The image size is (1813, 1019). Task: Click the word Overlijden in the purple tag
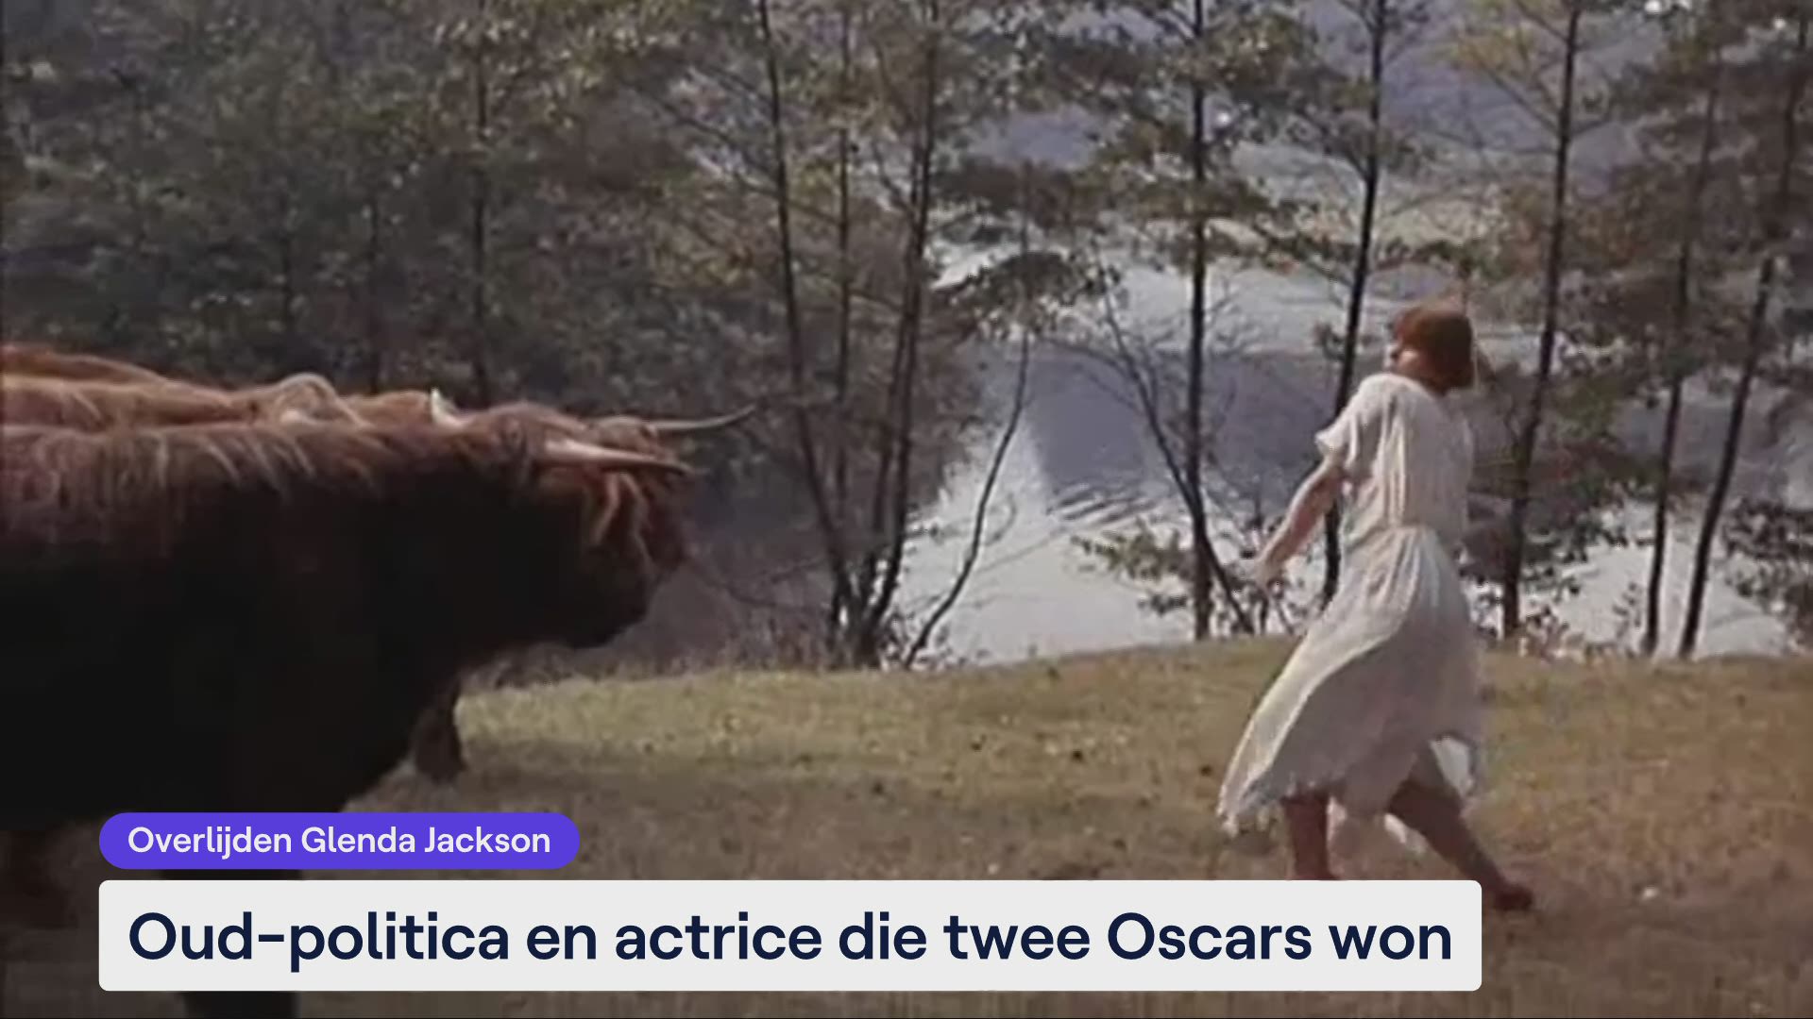pyautogui.click(x=210, y=840)
